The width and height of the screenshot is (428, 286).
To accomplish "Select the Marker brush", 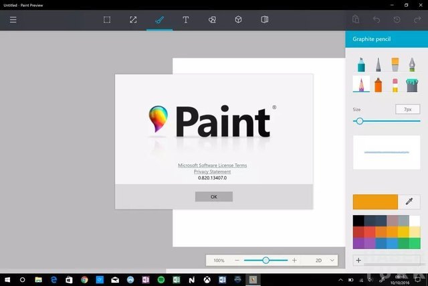I will pyautogui.click(x=361, y=65).
